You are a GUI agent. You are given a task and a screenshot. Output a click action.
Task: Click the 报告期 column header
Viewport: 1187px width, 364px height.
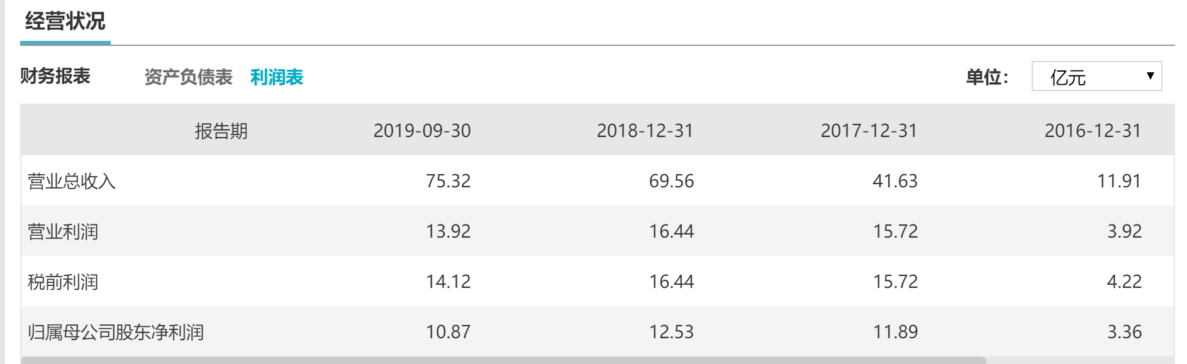point(221,131)
